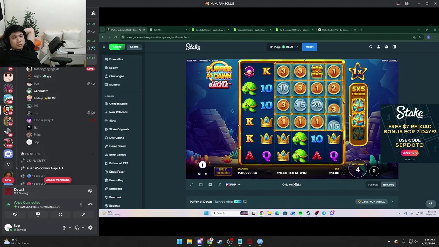Click the Stake logo

[193, 47]
